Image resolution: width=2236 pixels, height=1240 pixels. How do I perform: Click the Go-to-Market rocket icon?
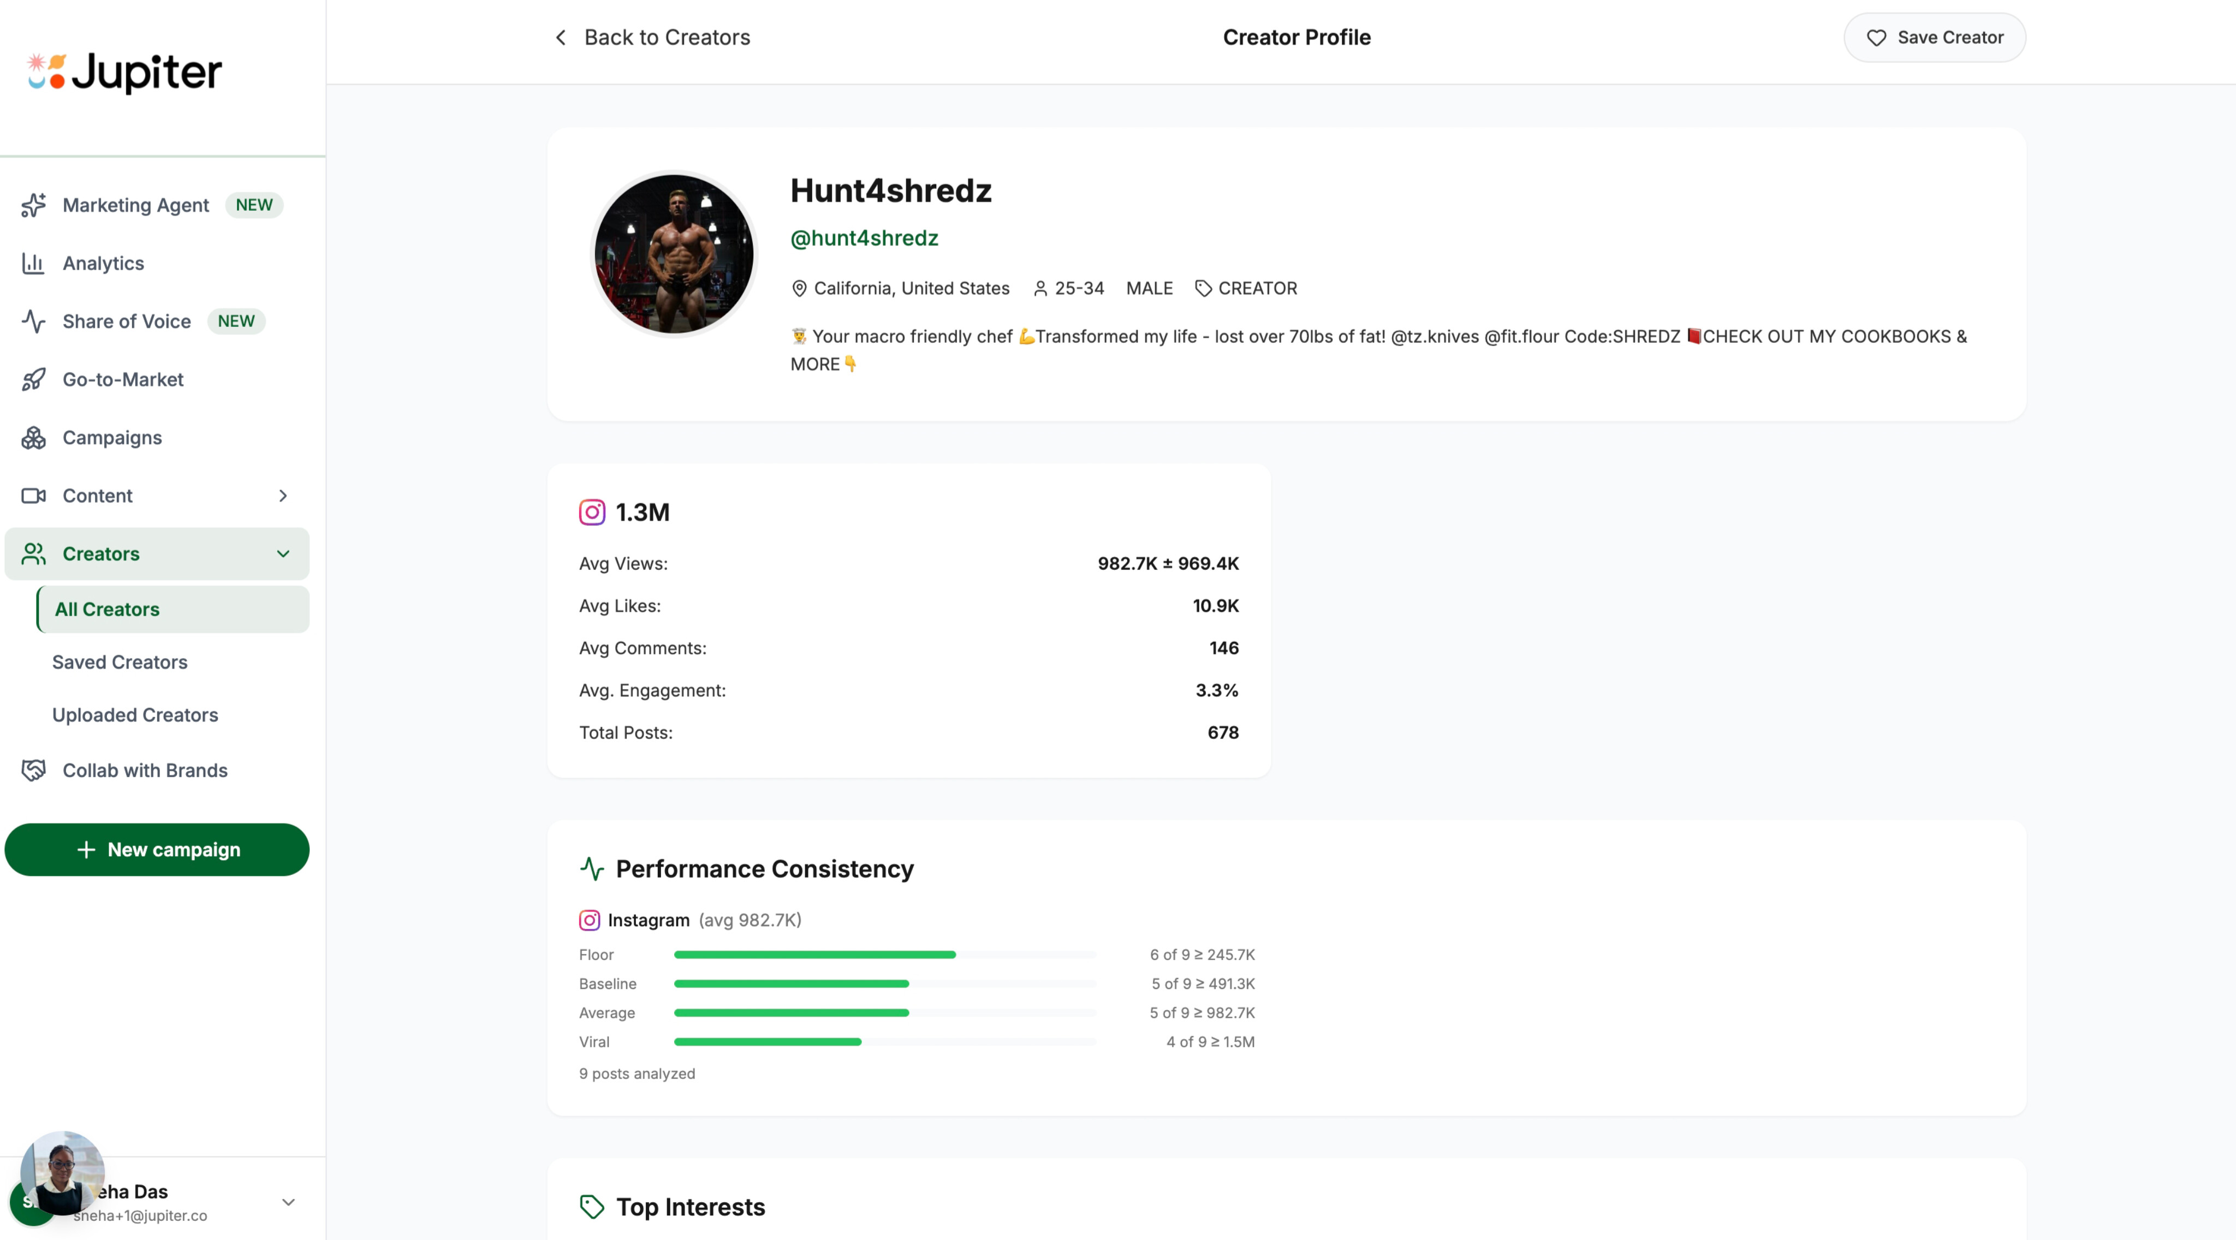point(33,379)
